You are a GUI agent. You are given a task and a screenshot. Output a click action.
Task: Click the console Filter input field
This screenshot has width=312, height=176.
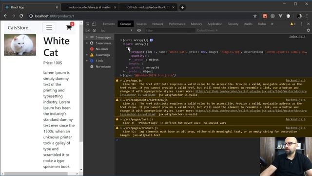[170, 30]
